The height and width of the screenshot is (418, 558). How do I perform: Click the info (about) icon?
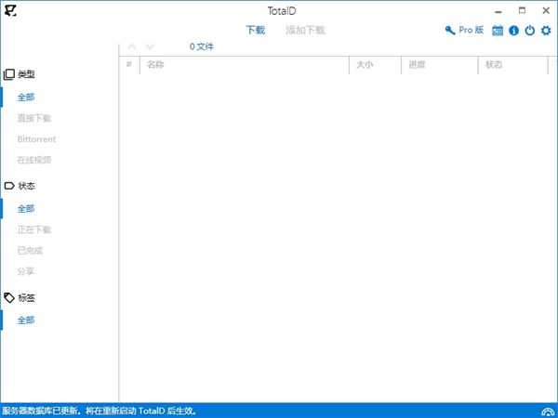[513, 31]
